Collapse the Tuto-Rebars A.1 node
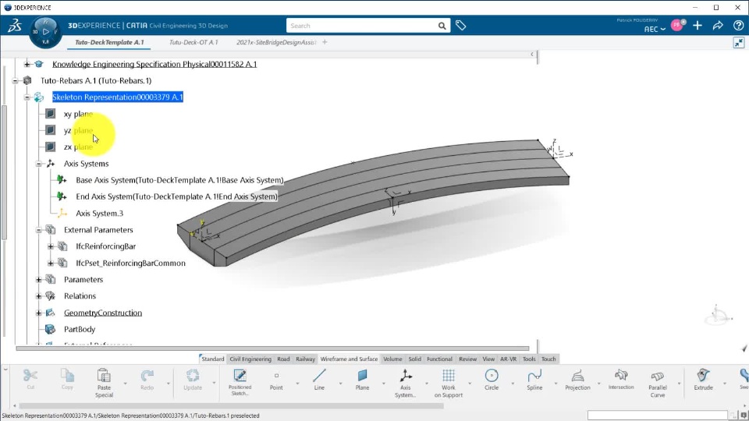The image size is (749, 421). click(x=16, y=80)
